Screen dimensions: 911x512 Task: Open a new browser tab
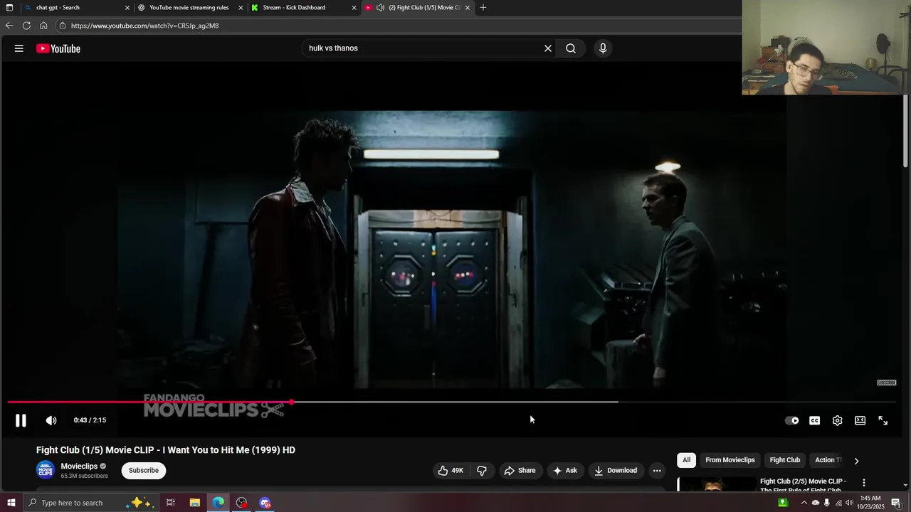pos(483,8)
